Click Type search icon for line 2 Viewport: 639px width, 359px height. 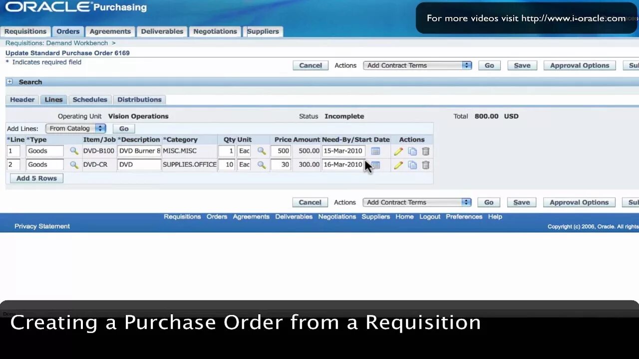click(74, 165)
